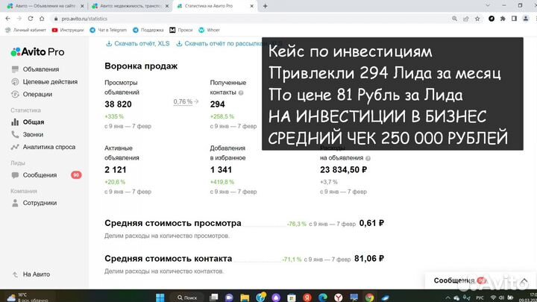Image resolution: width=537 pixels, height=302 pixels.
Task: Open Аналитика спроса section
Action: click(x=49, y=147)
